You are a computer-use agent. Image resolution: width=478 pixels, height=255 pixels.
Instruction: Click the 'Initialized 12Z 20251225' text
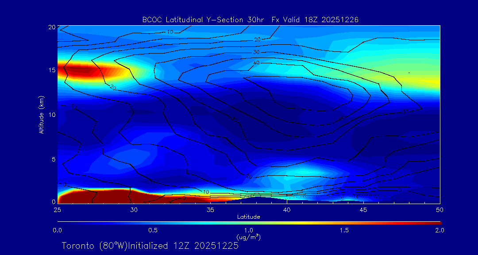183,246
